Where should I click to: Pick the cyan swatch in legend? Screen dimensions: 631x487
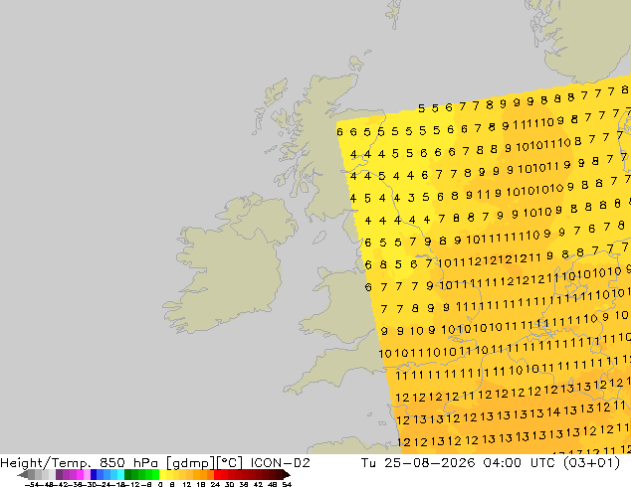point(120,475)
